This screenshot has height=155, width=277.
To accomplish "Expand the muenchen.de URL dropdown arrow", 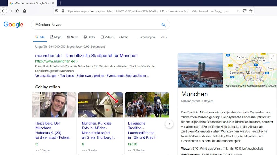I will (77, 61).
